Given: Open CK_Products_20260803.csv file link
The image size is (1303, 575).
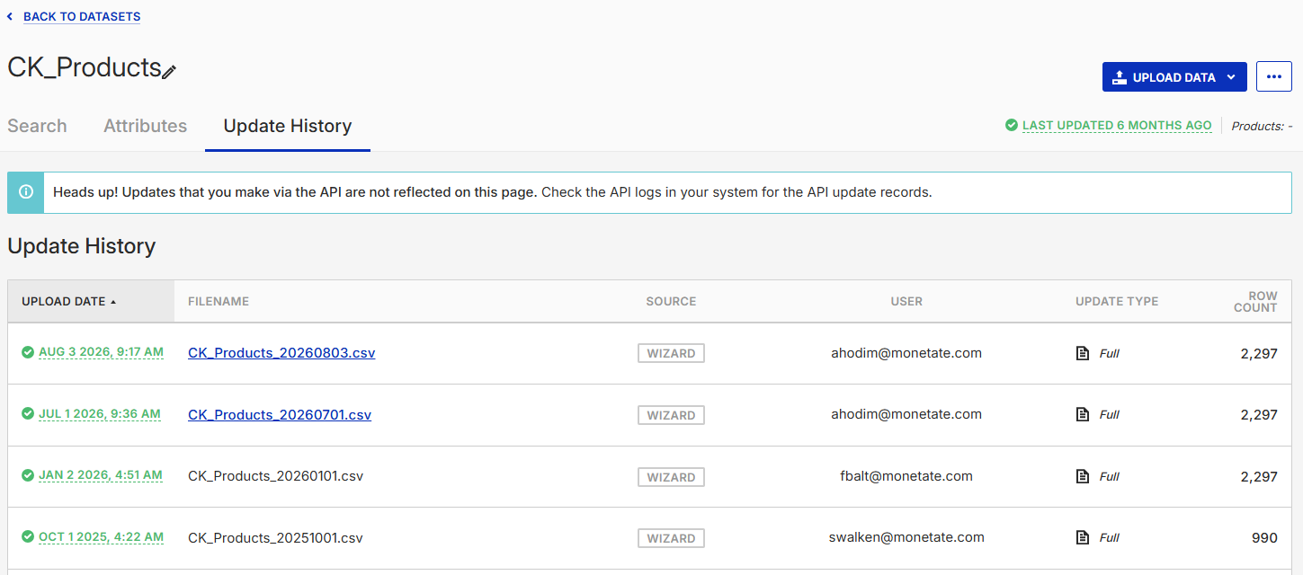Looking at the screenshot, I should [x=281, y=353].
